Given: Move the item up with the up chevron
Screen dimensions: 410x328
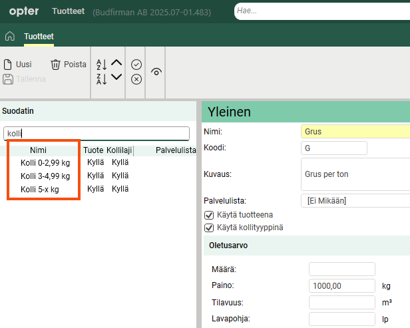Looking at the screenshot, I should point(116,63).
